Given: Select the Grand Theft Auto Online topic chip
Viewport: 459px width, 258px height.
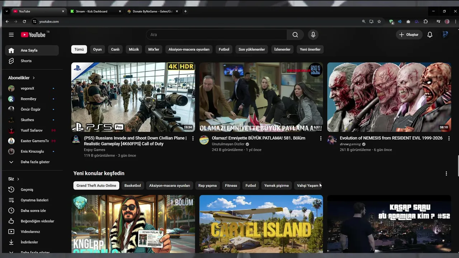Looking at the screenshot, I should [96, 186].
